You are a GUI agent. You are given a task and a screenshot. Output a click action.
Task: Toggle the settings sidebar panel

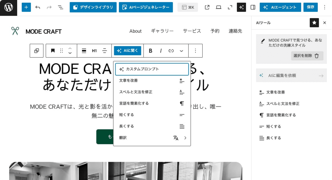click(x=252, y=7)
